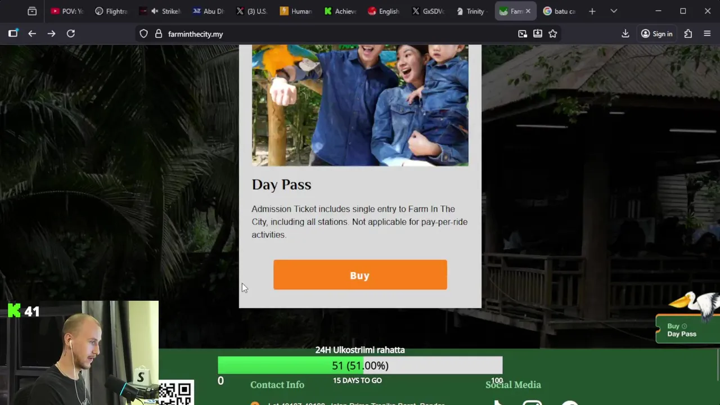Go back to previous page
The image size is (720, 405).
pyautogui.click(x=32, y=34)
